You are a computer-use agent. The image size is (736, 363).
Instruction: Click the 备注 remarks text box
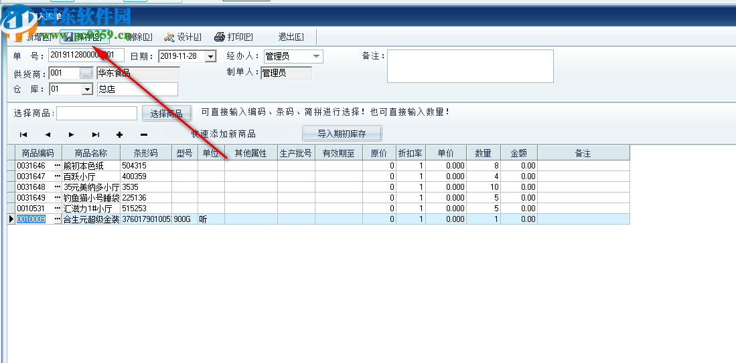pos(470,66)
